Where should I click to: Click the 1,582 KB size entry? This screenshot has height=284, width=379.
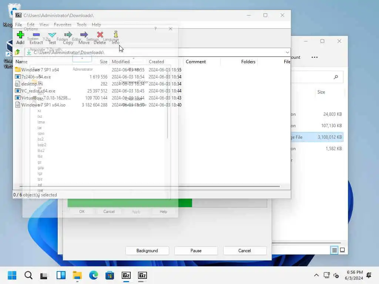(333, 149)
